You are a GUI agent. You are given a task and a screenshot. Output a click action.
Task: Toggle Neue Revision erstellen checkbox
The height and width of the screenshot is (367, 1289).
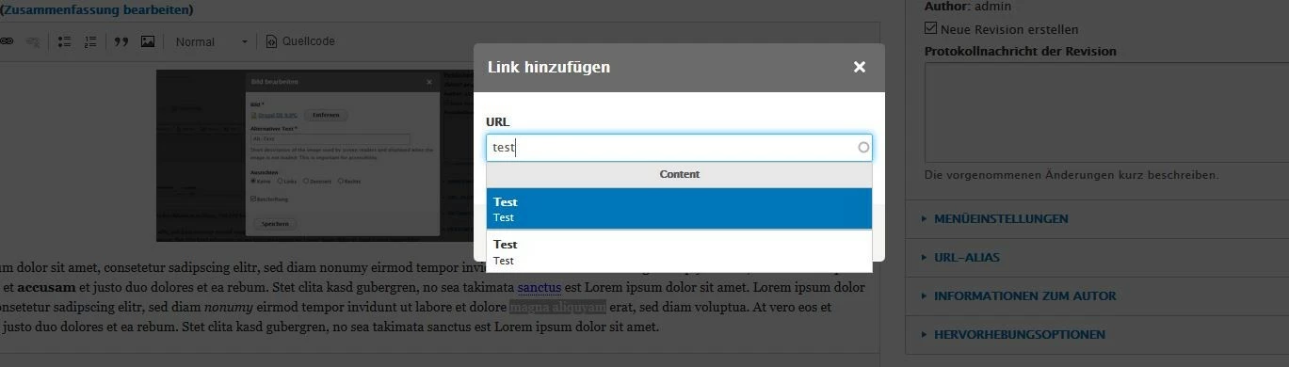931,29
